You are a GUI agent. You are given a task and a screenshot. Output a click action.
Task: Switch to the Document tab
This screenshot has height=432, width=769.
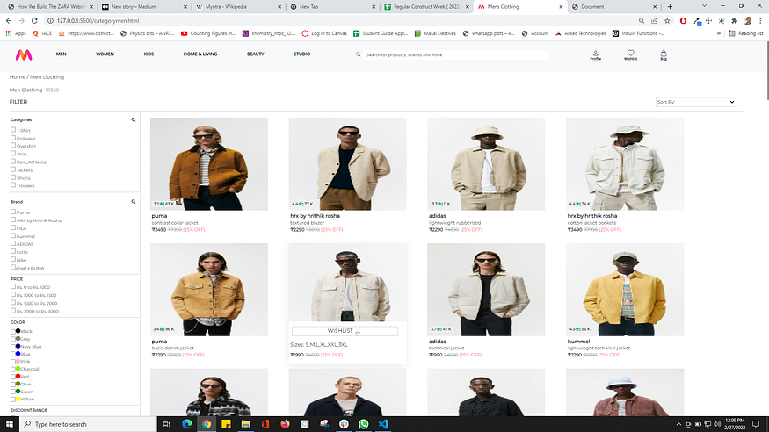tap(614, 6)
